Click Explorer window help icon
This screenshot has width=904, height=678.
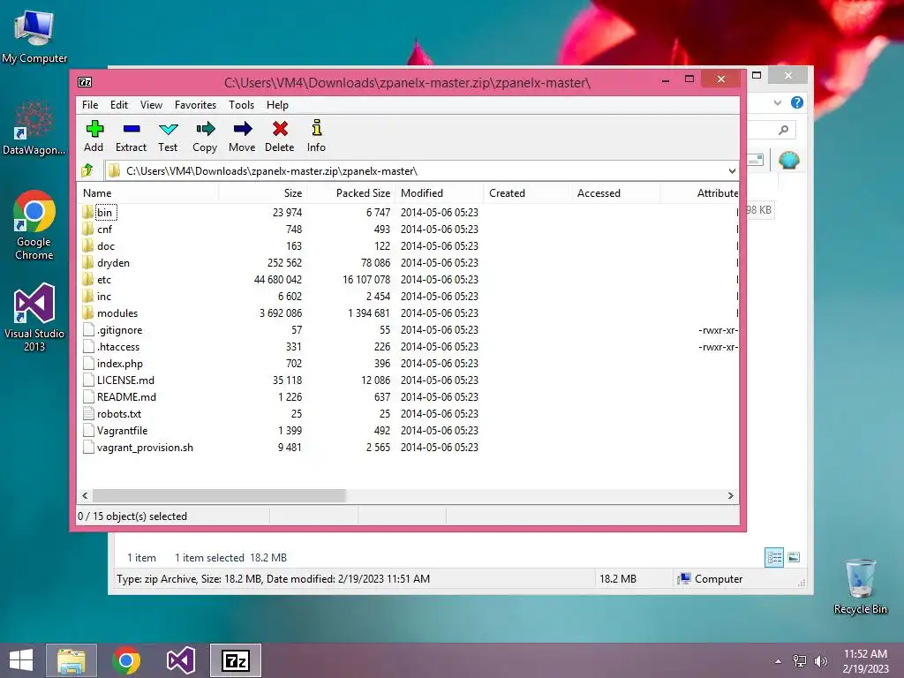[x=797, y=102]
